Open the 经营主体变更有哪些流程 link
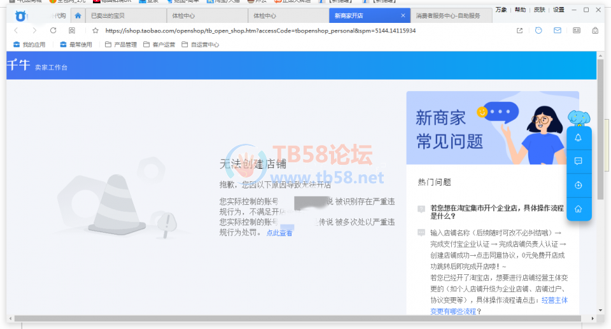The width and height of the screenshot is (611, 329). (499, 305)
